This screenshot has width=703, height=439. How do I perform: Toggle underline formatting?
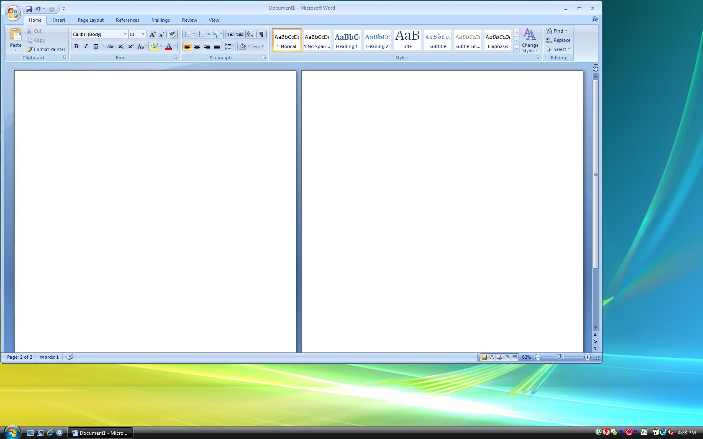[96, 46]
